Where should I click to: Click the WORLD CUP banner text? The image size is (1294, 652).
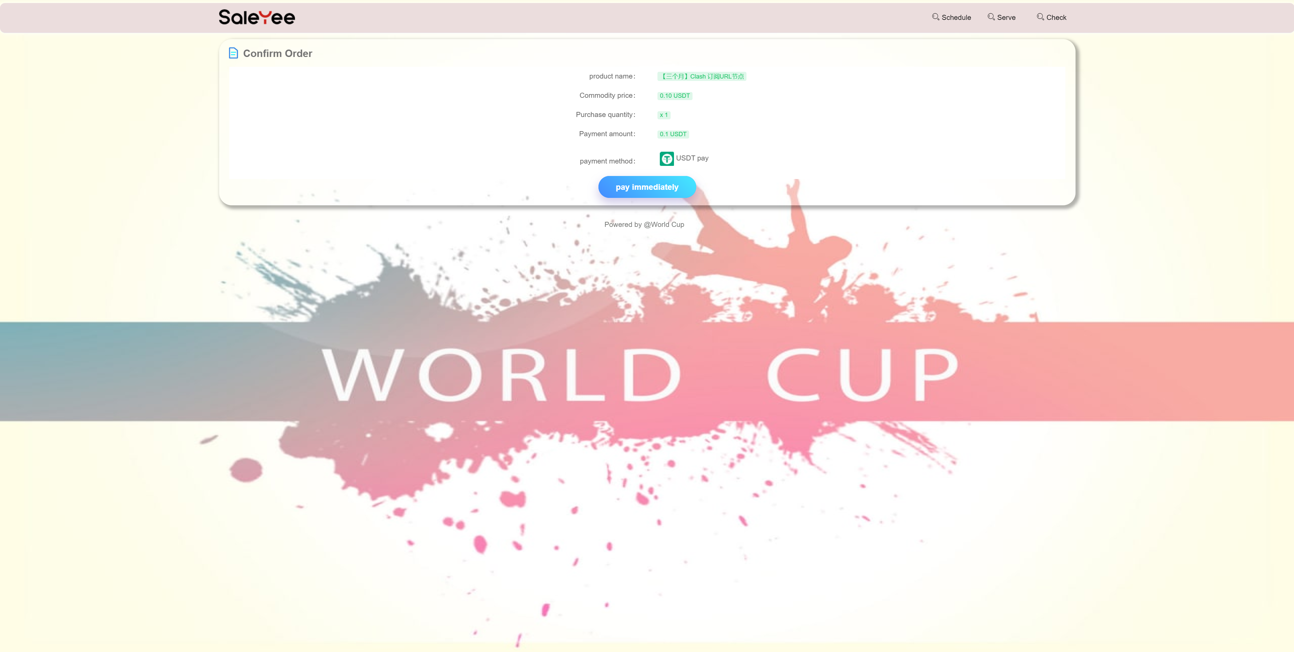pyautogui.click(x=640, y=375)
